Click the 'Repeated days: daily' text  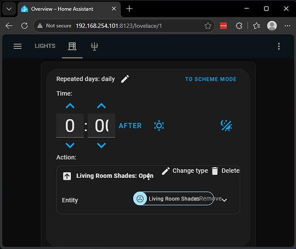tap(85, 79)
